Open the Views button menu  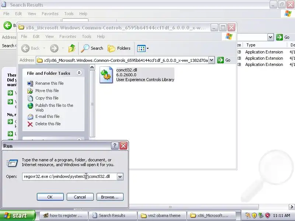143,48
